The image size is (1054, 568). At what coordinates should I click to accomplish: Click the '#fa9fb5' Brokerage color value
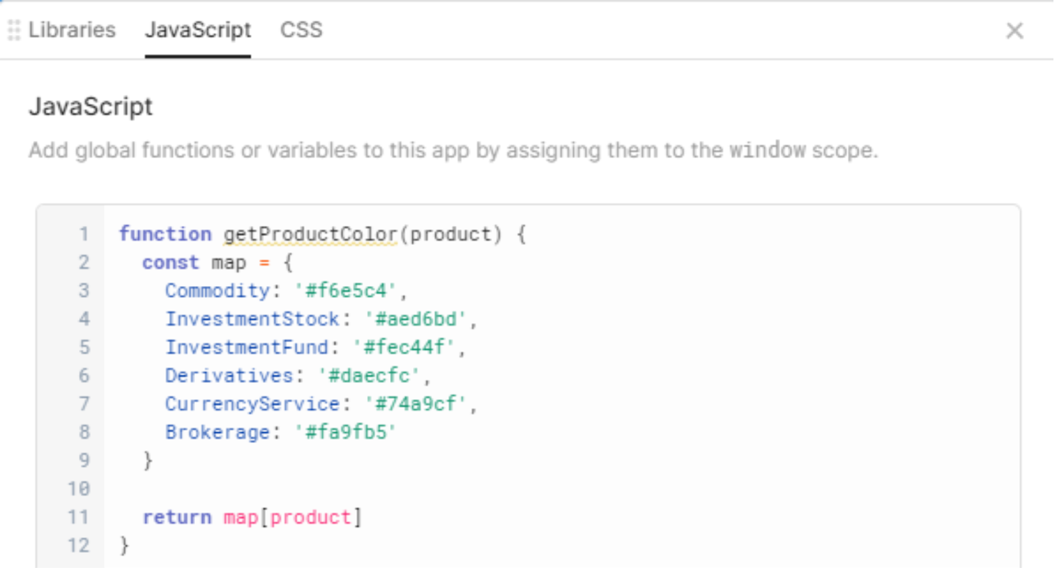346,432
